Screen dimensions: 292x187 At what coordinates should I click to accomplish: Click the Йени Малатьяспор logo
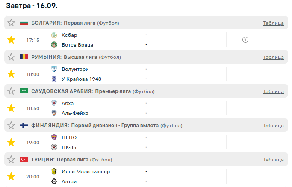pos(54,172)
